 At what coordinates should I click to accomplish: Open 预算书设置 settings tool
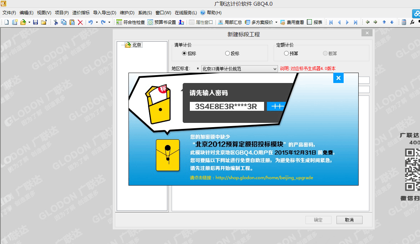[162, 22]
